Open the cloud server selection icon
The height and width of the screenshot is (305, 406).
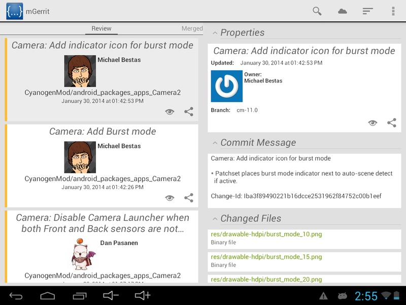[x=342, y=11]
